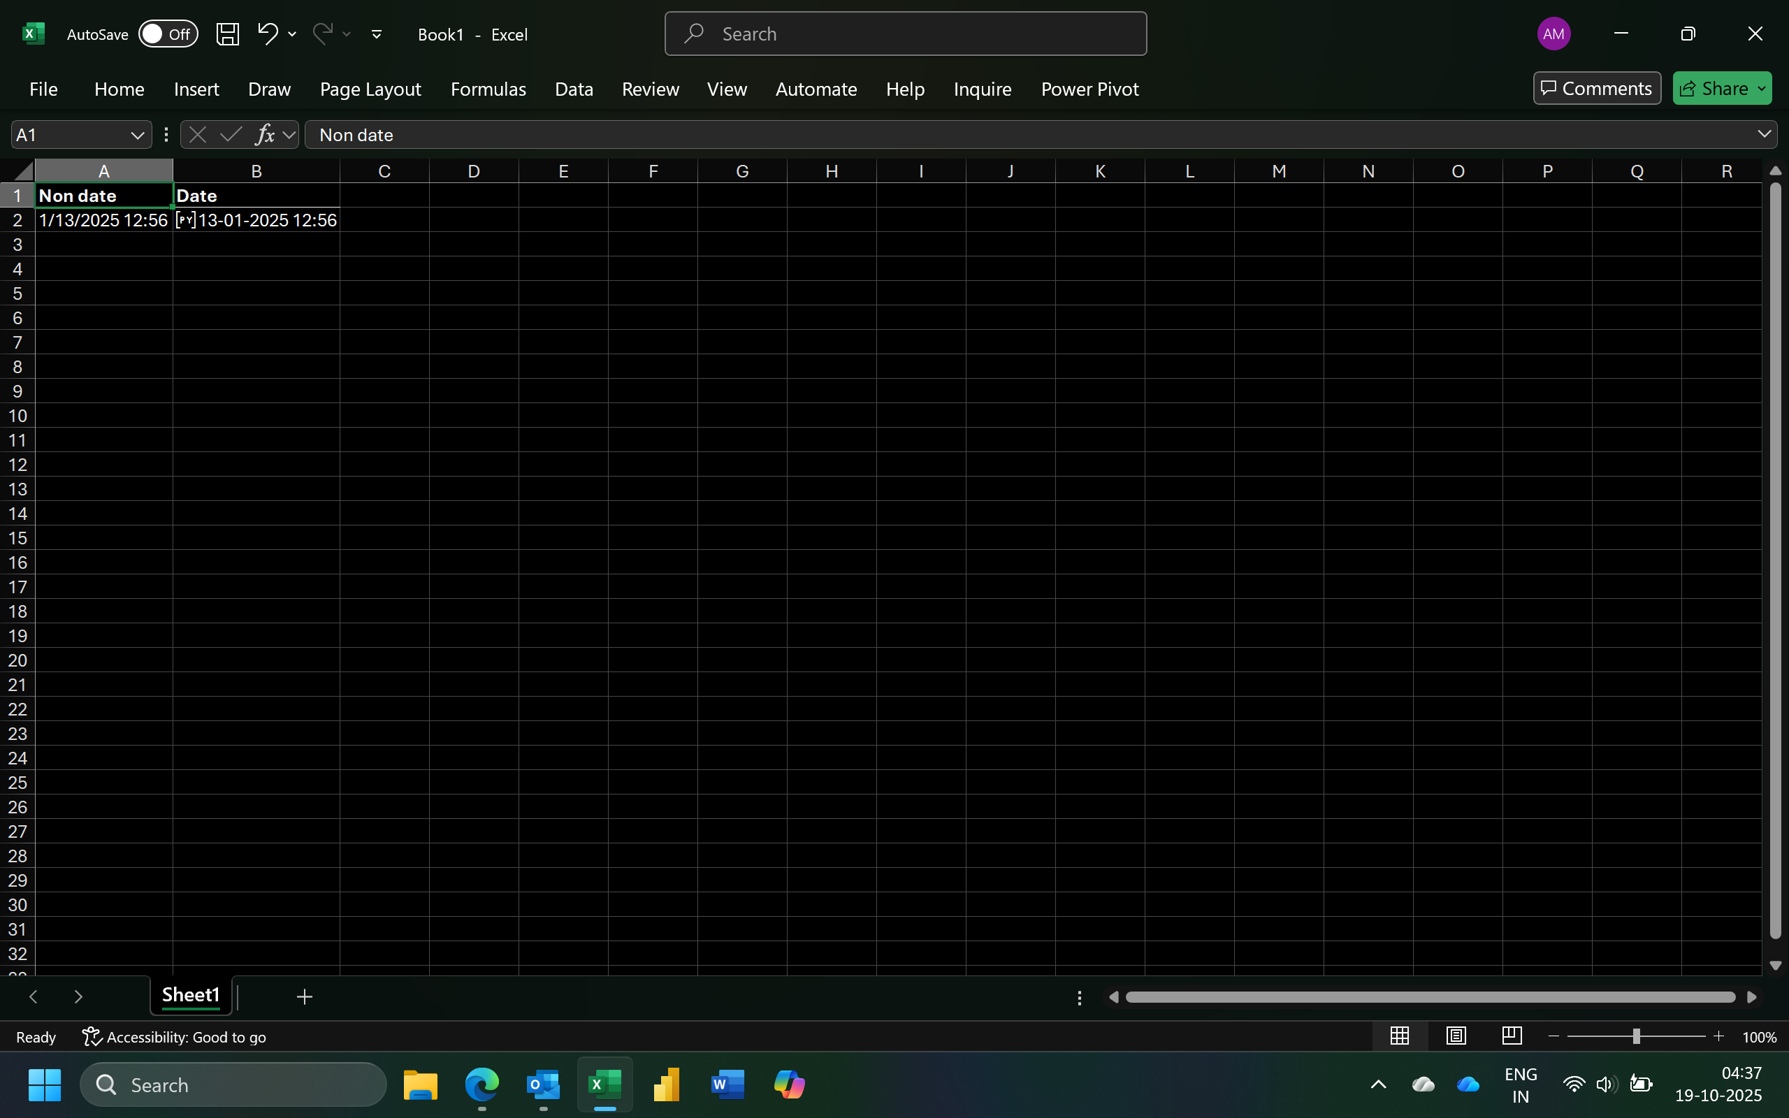Select Normal view grid icon
The height and width of the screenshot is (1118, 1789).
[1400, 1036]
